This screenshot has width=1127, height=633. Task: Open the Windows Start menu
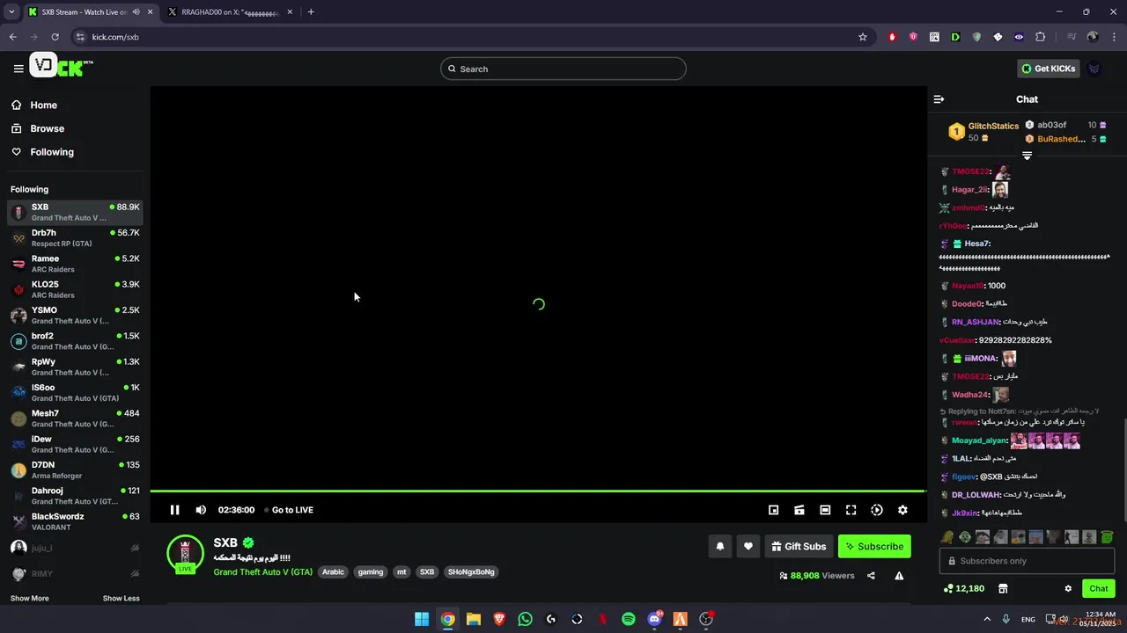pyautogui.click(x=422, y=619)
